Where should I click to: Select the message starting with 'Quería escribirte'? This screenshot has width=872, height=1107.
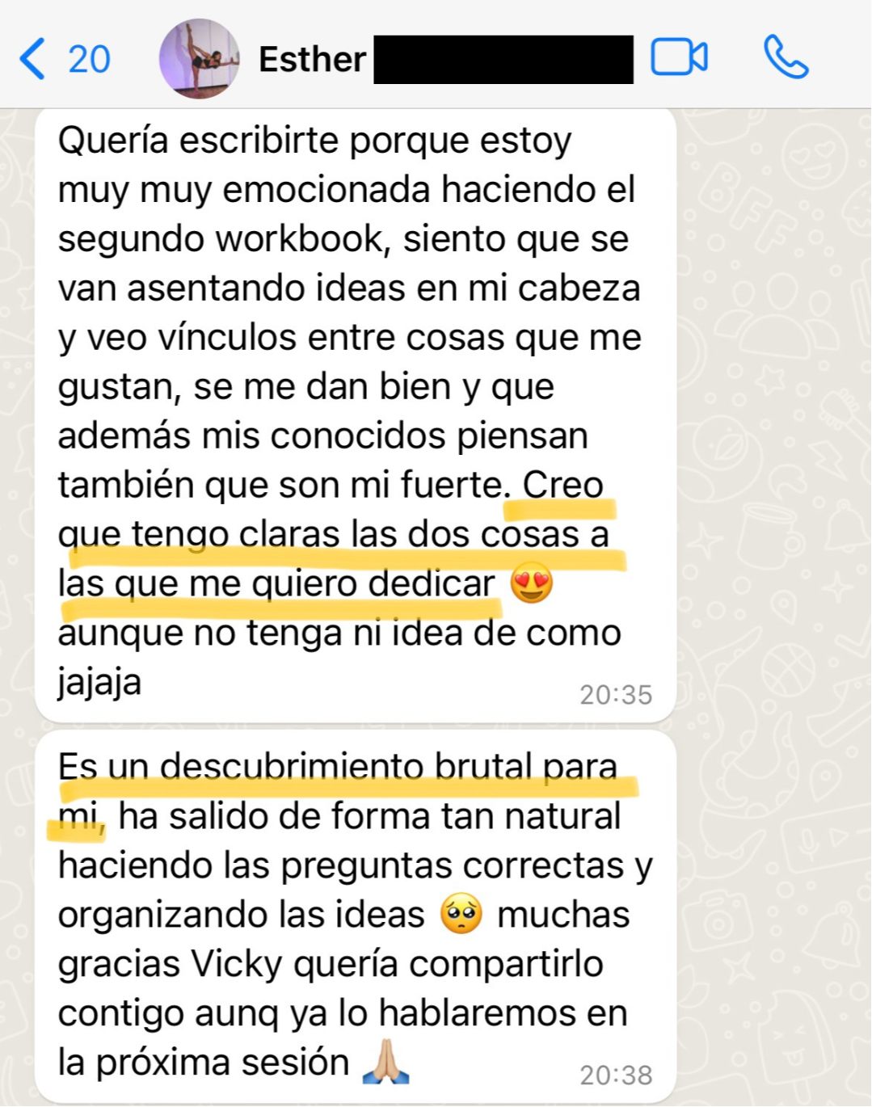[356, 415]
